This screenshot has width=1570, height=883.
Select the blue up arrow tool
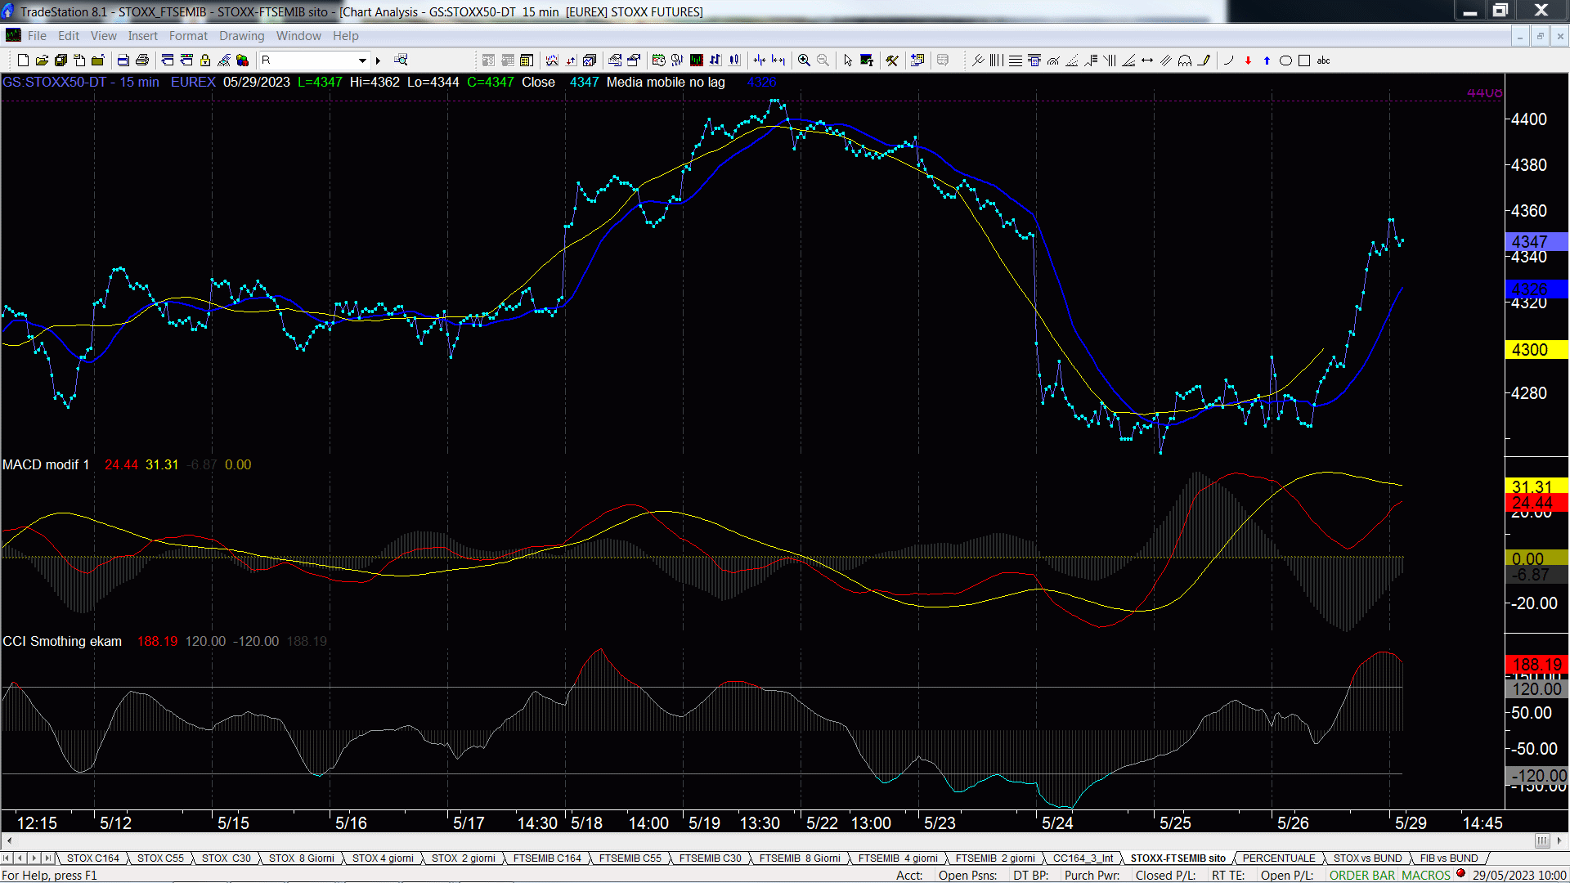(1267, 61)
